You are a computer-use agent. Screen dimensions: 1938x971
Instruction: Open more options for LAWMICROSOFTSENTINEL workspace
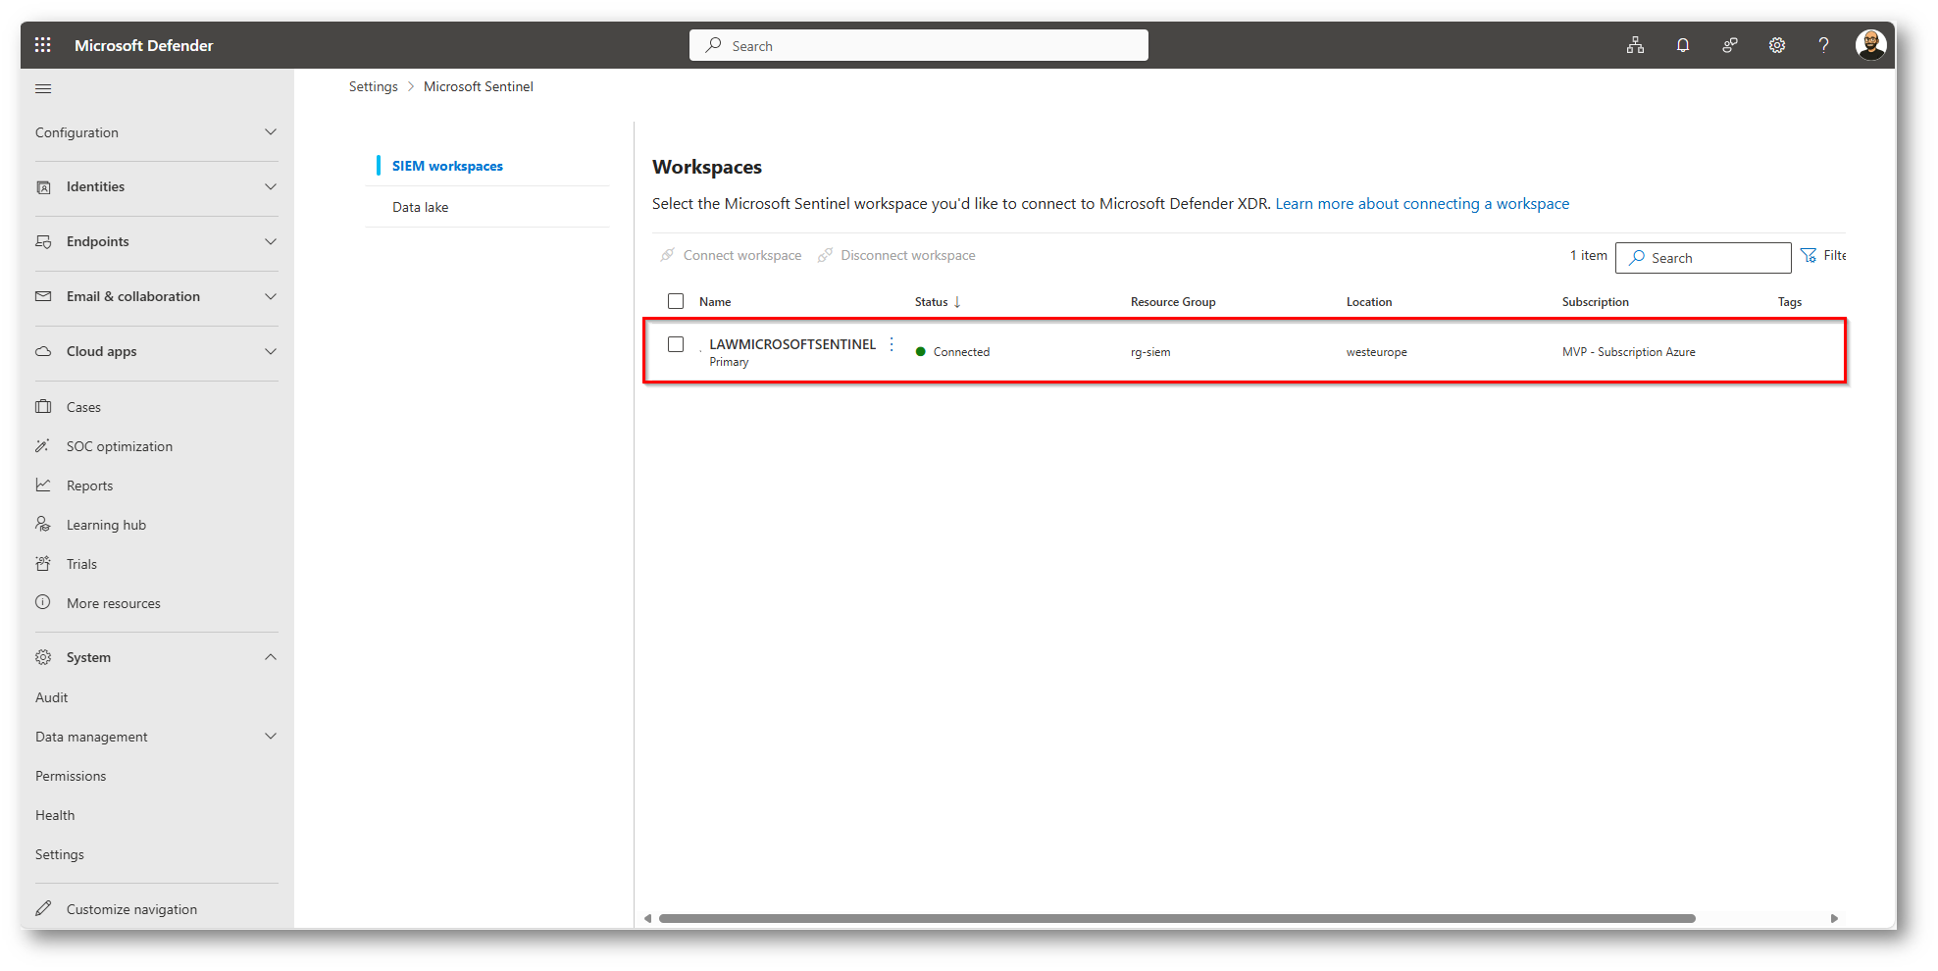click(892, 344)
